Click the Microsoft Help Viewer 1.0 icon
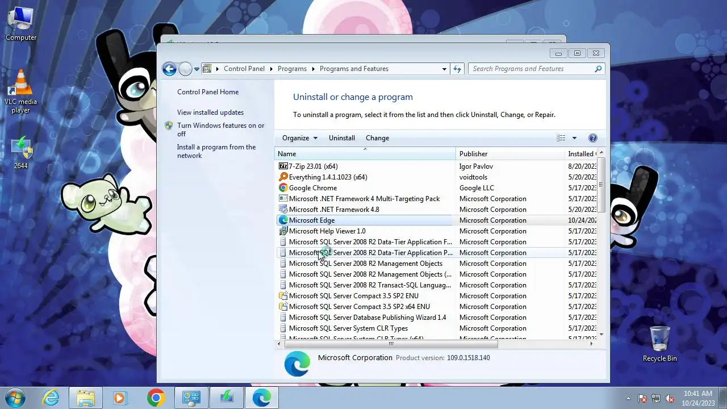Screen dimensions: 727x409 283,231
